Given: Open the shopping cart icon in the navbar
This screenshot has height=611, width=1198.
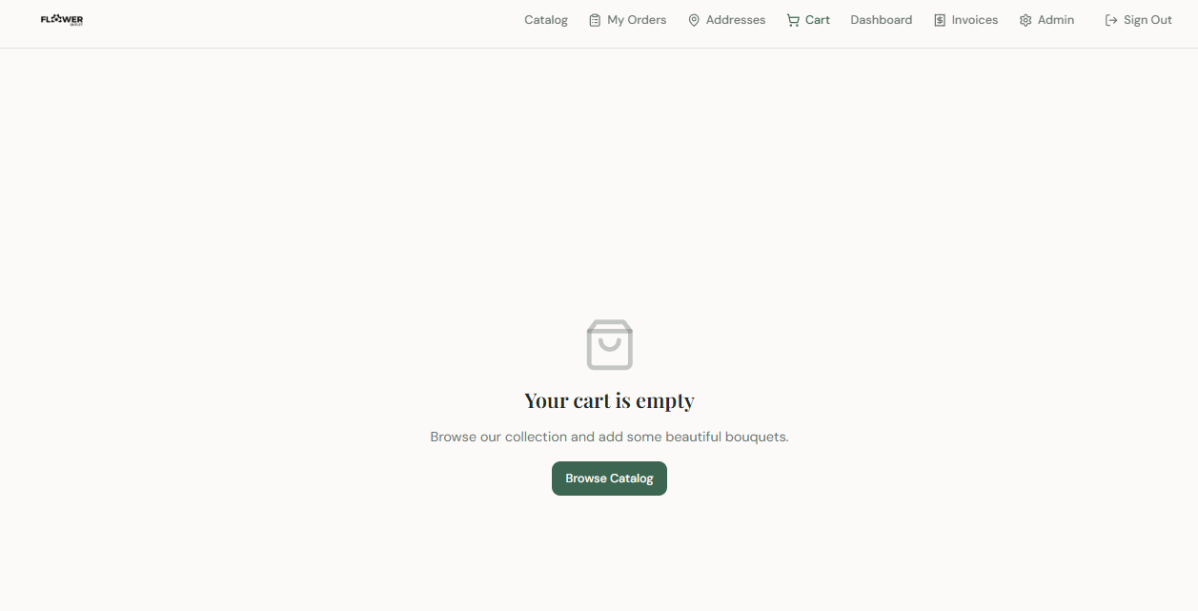Looking at the screenshot, I should [793, 20].
